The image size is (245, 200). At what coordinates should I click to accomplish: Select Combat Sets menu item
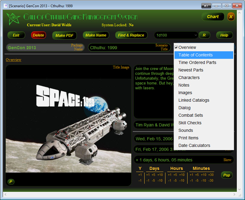click(x=204, y=115)
